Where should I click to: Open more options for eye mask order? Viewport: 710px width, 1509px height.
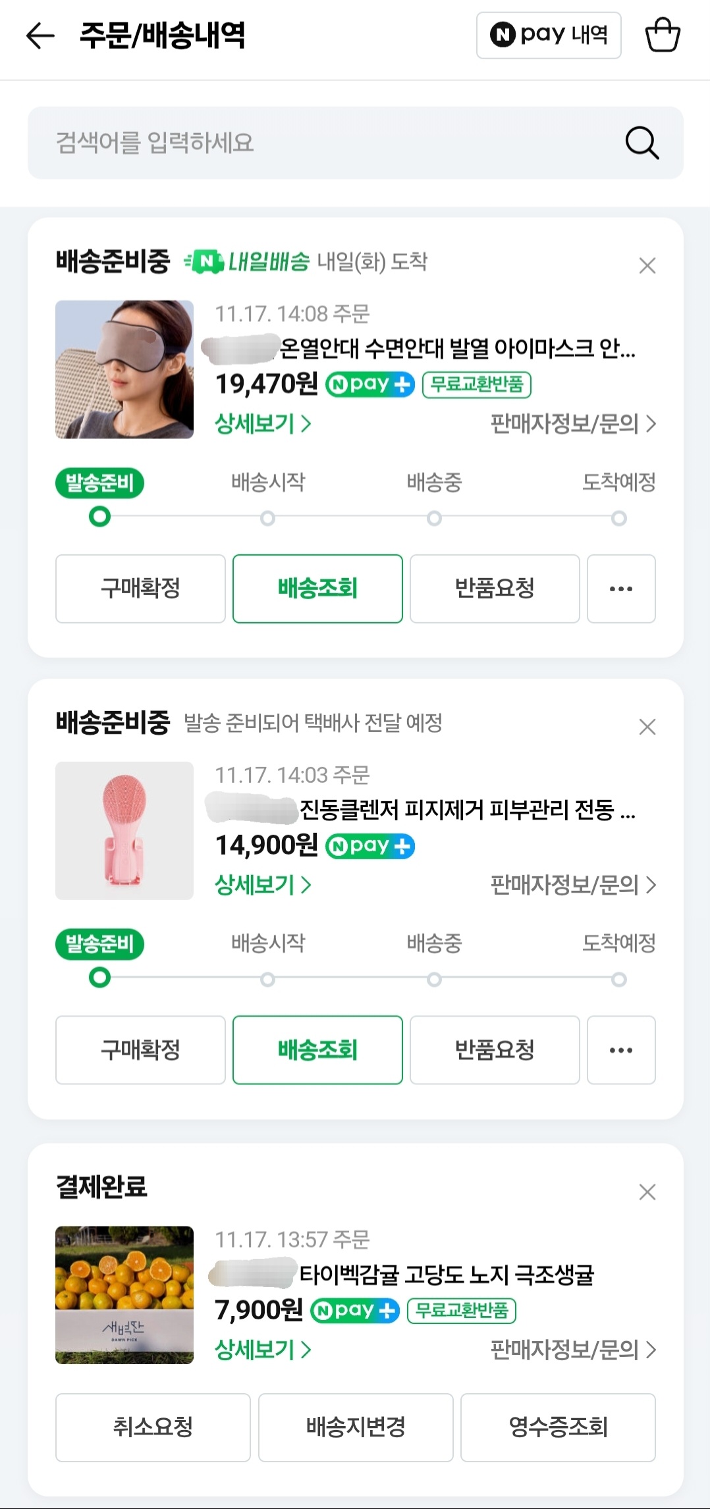pos(621,589)
